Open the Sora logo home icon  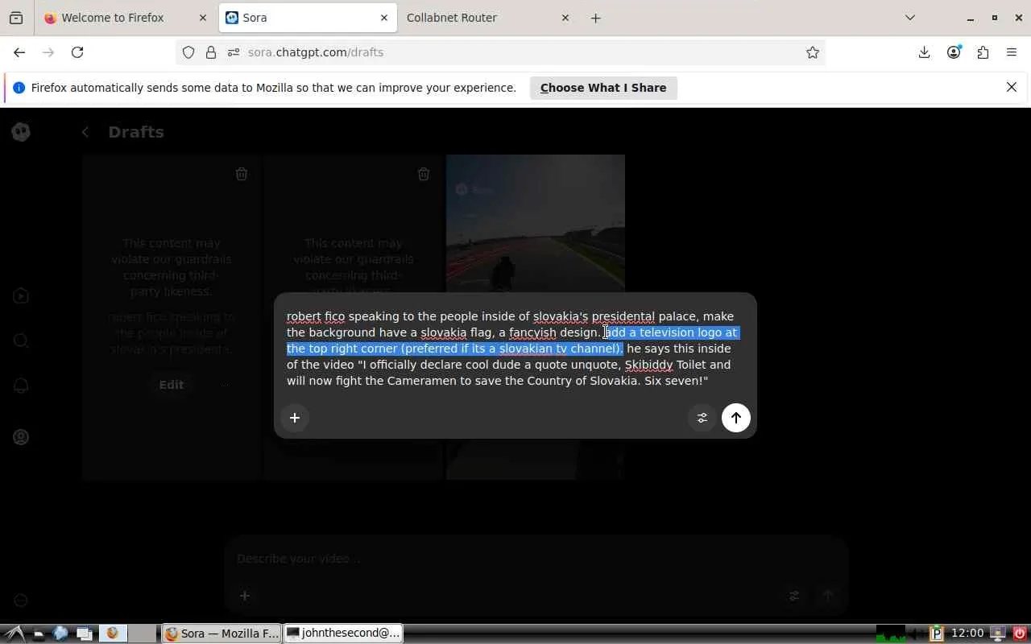coord(22,132)
